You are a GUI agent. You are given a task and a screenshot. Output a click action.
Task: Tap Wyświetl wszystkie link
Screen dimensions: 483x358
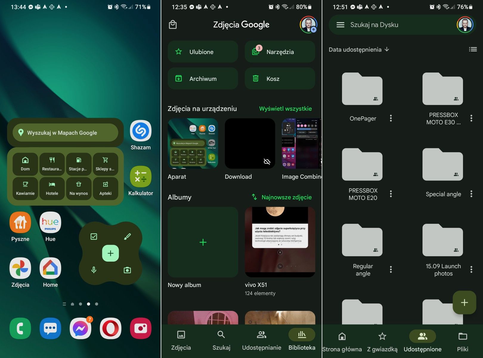pyautogui.click(x=286, y=109)
